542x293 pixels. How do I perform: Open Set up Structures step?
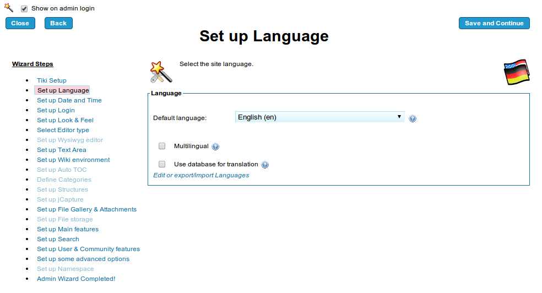63,189
